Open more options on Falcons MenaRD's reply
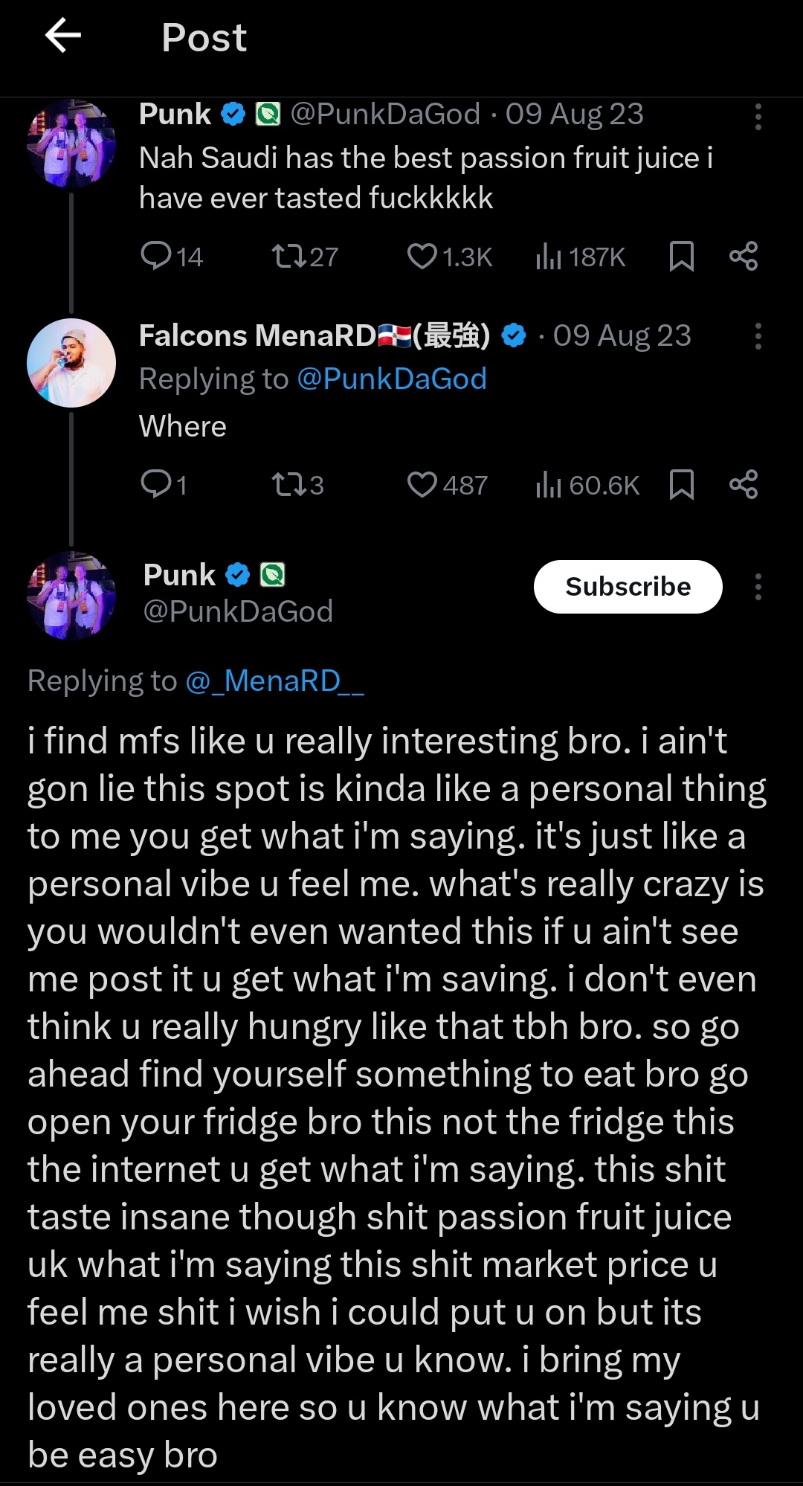 tap(758, 336)
